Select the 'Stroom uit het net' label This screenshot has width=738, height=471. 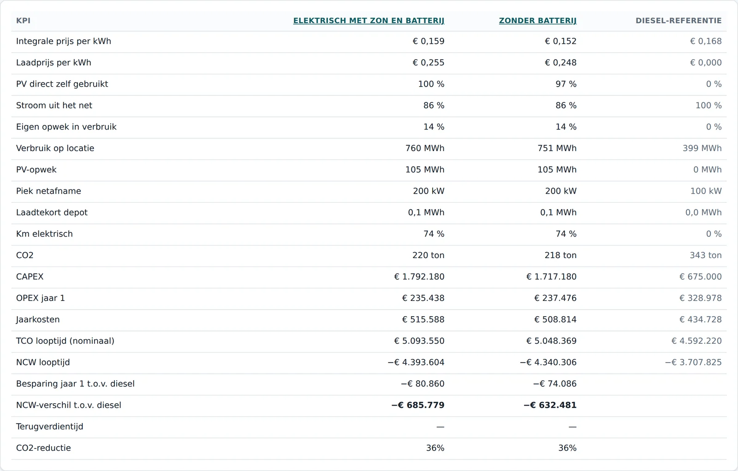click(x=54, y=106)
